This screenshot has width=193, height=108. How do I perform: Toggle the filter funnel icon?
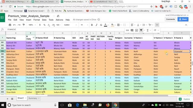point(141,30)
